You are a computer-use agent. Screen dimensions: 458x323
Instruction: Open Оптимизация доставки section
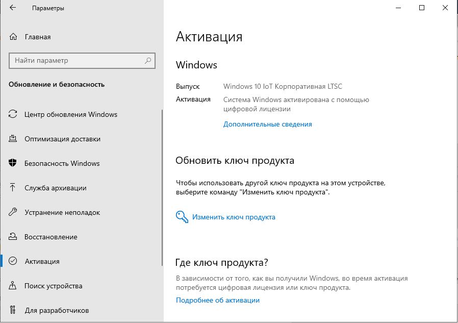tap(63, 139)
